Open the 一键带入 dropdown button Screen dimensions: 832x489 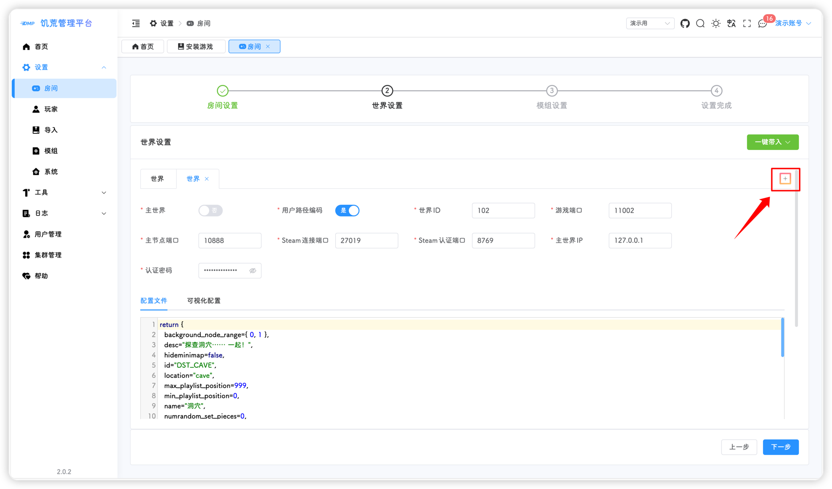tap(772, 142)
